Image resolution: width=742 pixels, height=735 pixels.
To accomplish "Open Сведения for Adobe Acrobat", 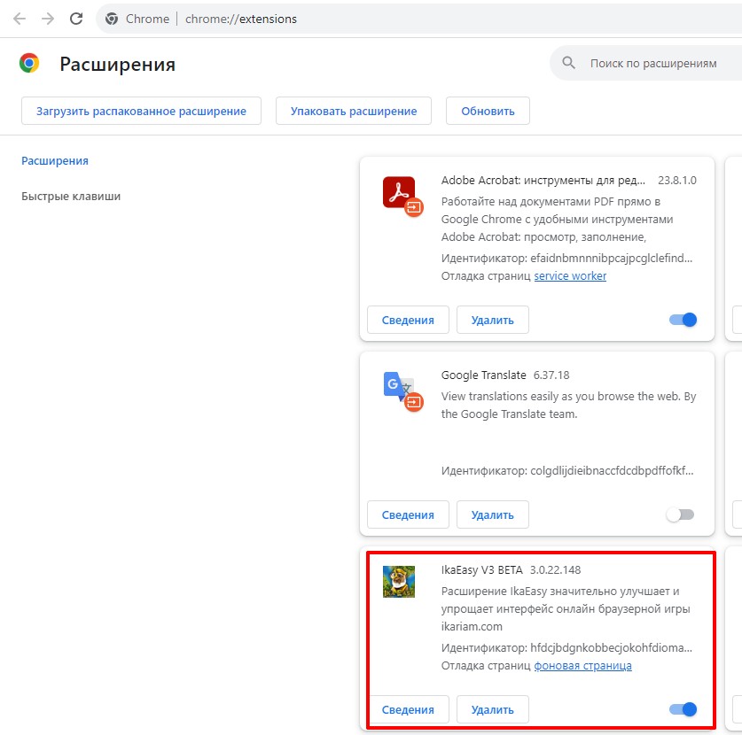I will 408,320.
